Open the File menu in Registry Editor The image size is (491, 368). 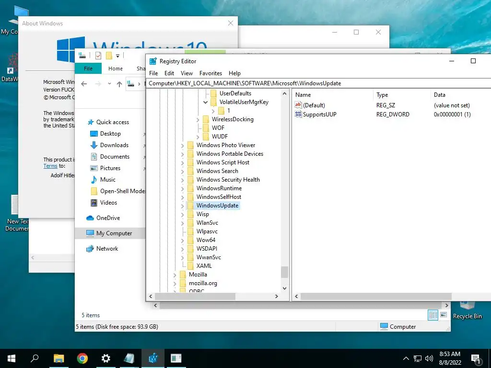click(153, 73)
